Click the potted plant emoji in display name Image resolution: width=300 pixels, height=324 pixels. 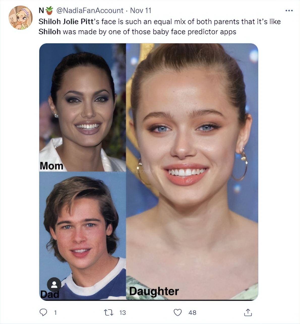[x=49, y=10]
